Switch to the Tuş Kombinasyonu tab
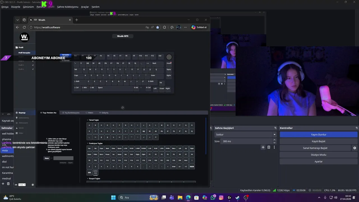The image size is (359, 202). (71, 113)
